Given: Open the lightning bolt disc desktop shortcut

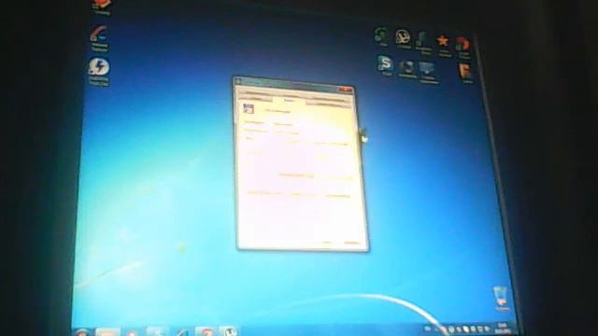Looking at the screenshot, I should [x=99, y=71].
